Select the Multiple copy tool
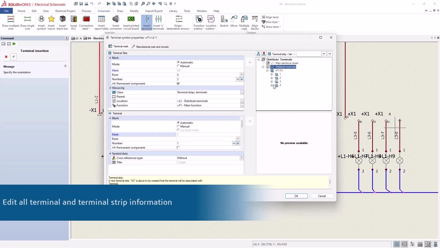 244,23
